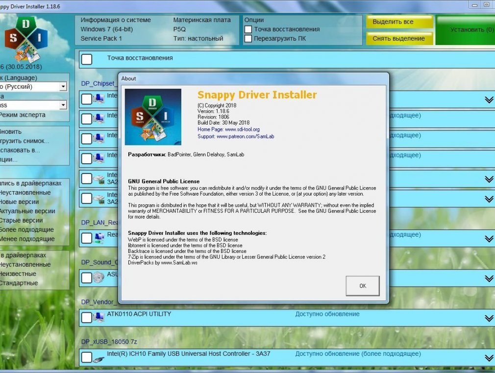Click Снять выделение button
The image size is (495, 373).
(399, 39)
